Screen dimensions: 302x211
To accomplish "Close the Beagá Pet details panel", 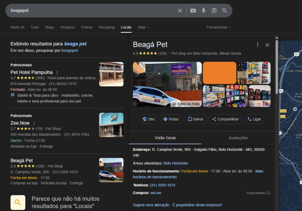I will pos(267,45).
